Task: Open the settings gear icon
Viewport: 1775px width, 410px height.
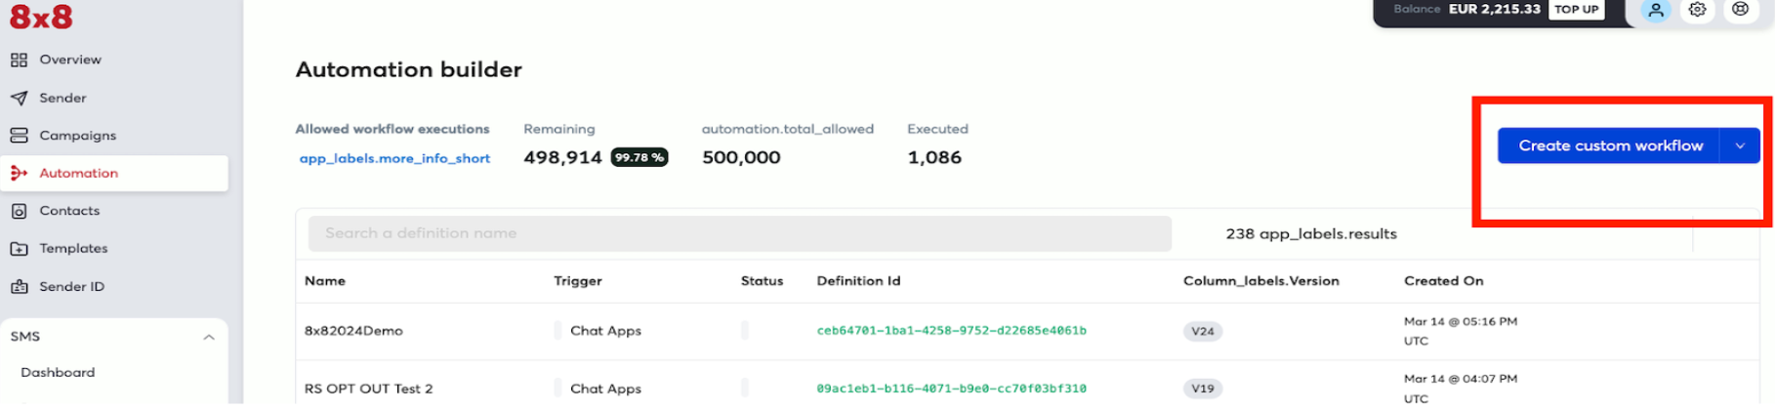Action: point(1698,10)
